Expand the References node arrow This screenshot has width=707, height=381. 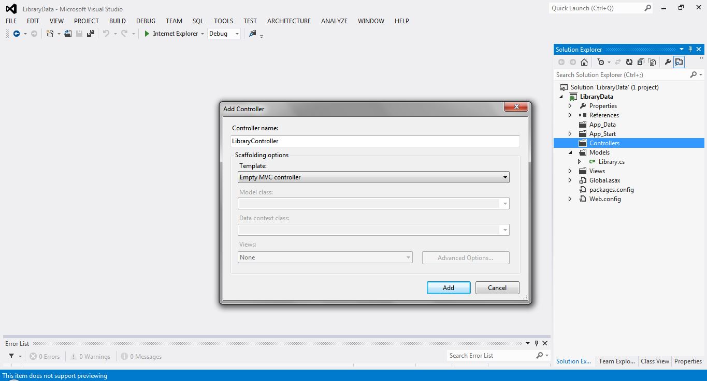pos(570,115)
